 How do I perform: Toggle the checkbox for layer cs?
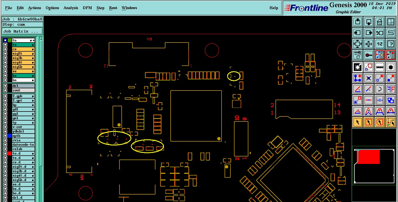pos(5,49)
